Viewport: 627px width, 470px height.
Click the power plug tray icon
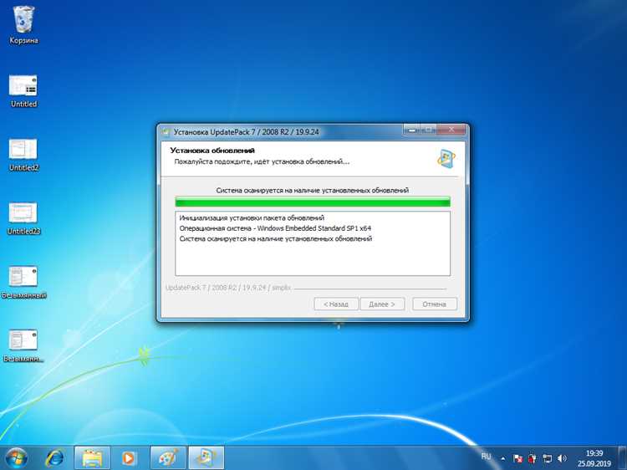pos(533,459)
